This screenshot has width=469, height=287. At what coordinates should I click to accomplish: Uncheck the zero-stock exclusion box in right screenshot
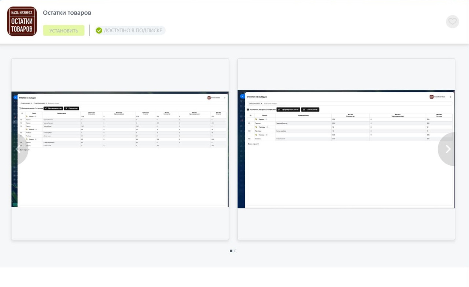click(x=248, y=109)
